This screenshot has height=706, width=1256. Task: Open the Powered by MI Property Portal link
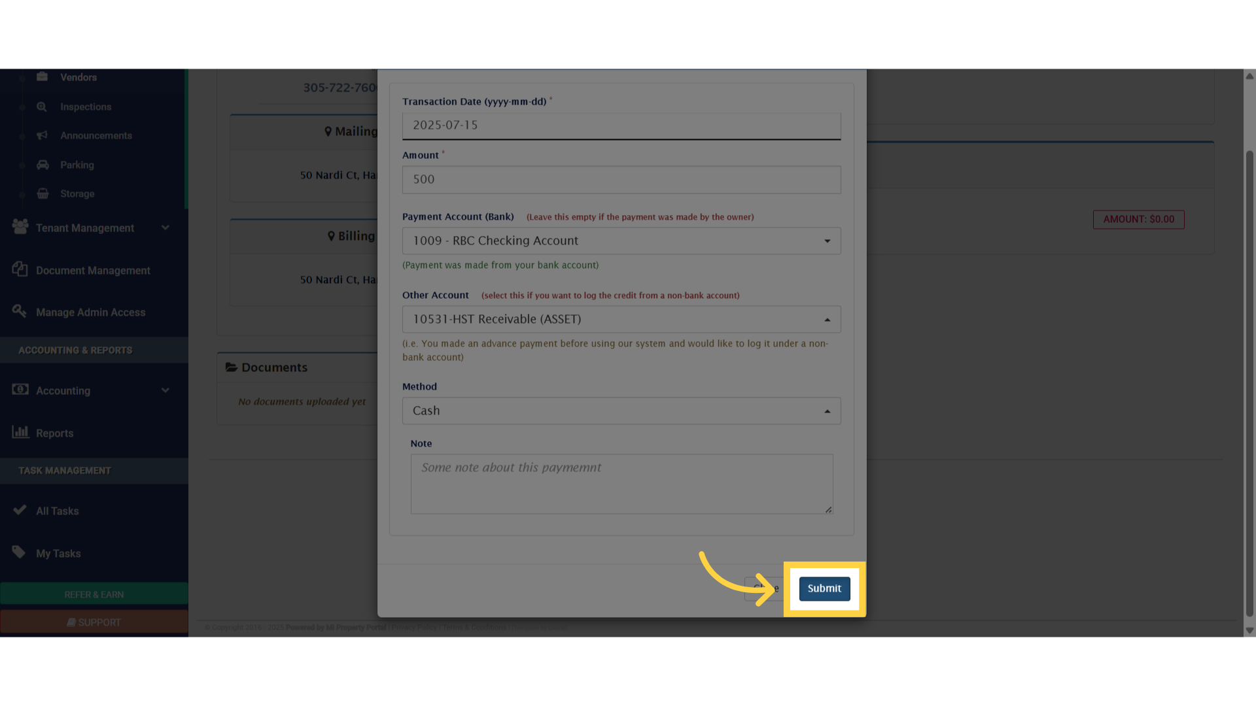pos(336,628)
